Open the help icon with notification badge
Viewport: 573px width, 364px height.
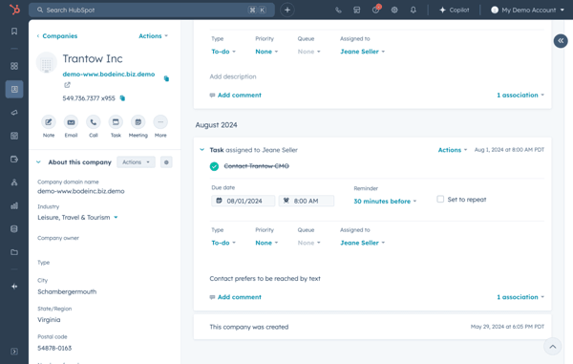pyautogui.click(x=376, y=10)
